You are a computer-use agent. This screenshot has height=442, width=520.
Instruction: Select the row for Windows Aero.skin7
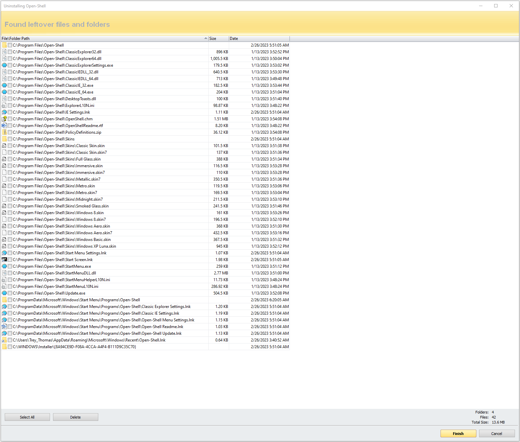(145, 233)
